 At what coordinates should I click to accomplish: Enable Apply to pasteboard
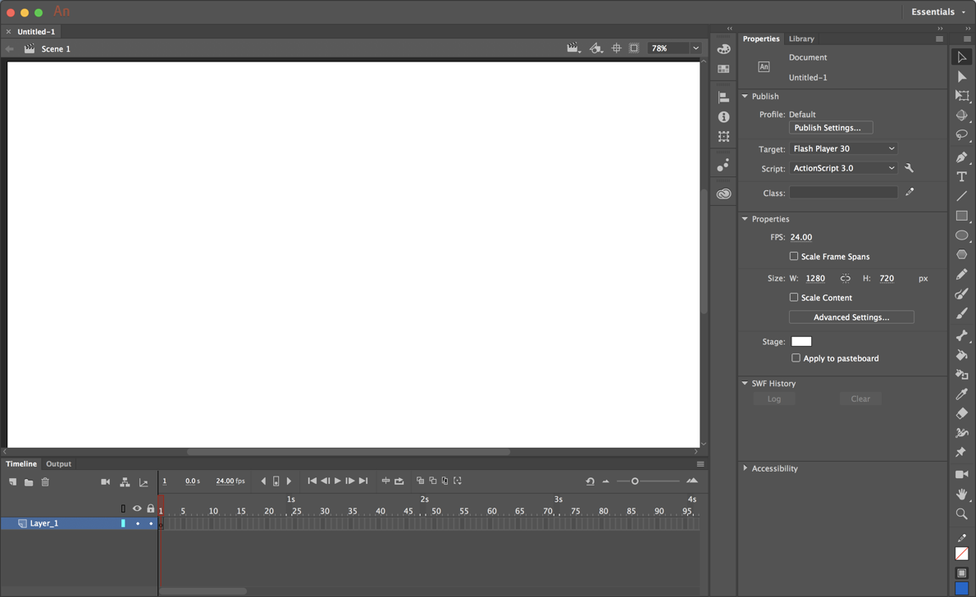point(795,358)
